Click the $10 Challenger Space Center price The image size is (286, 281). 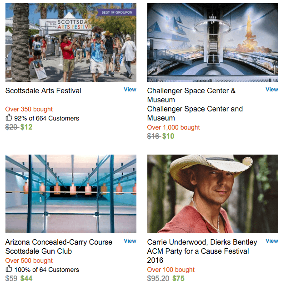pyautogui.click(x=168, y=136)
